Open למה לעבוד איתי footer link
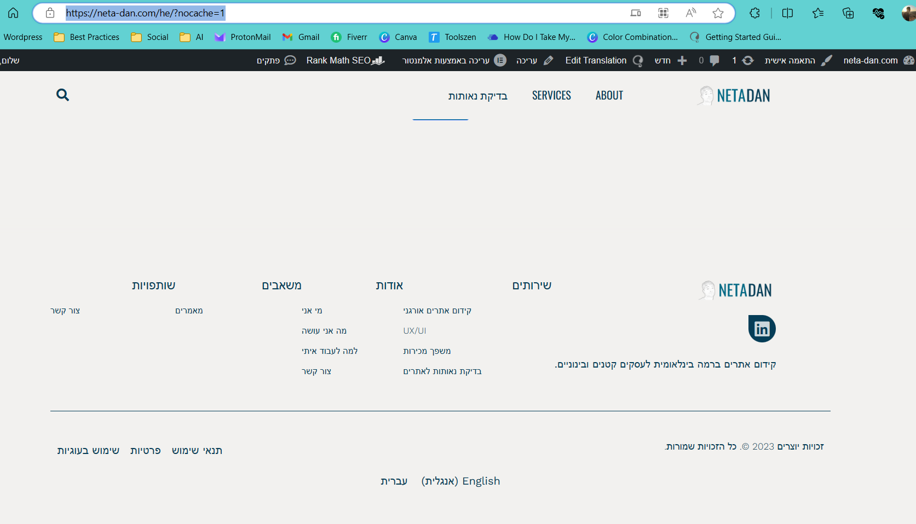 pos(330,351)
